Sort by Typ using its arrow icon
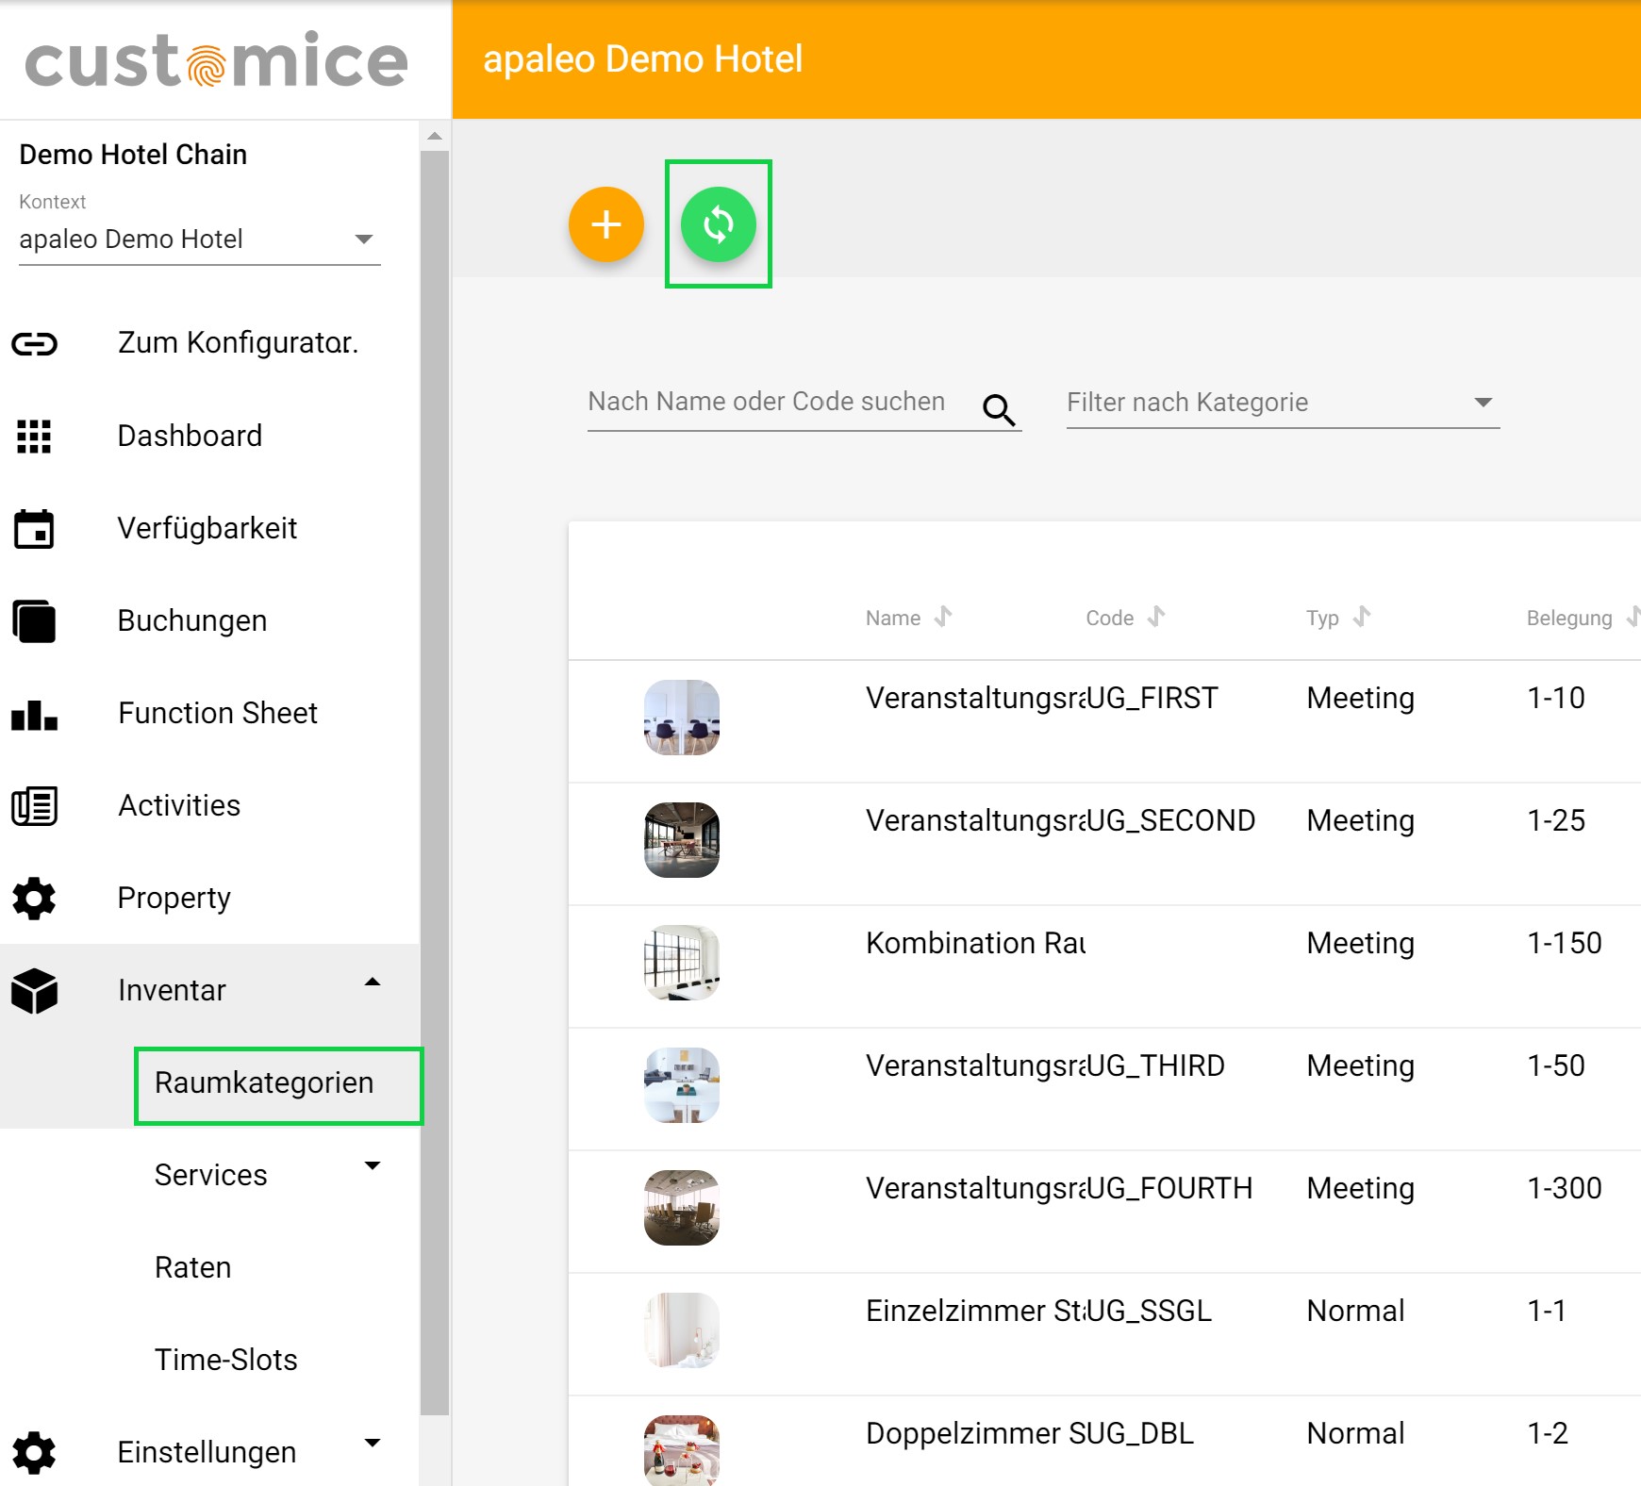This screenshot has width=1641, height=1486. 1361,617
